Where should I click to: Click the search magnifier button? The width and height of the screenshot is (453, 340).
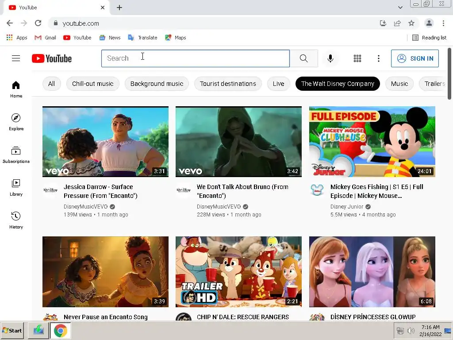[303, 58]
